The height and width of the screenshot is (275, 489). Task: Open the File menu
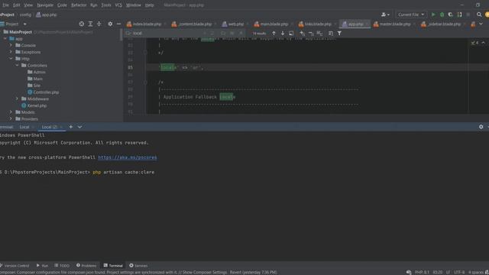pos(5,5)
